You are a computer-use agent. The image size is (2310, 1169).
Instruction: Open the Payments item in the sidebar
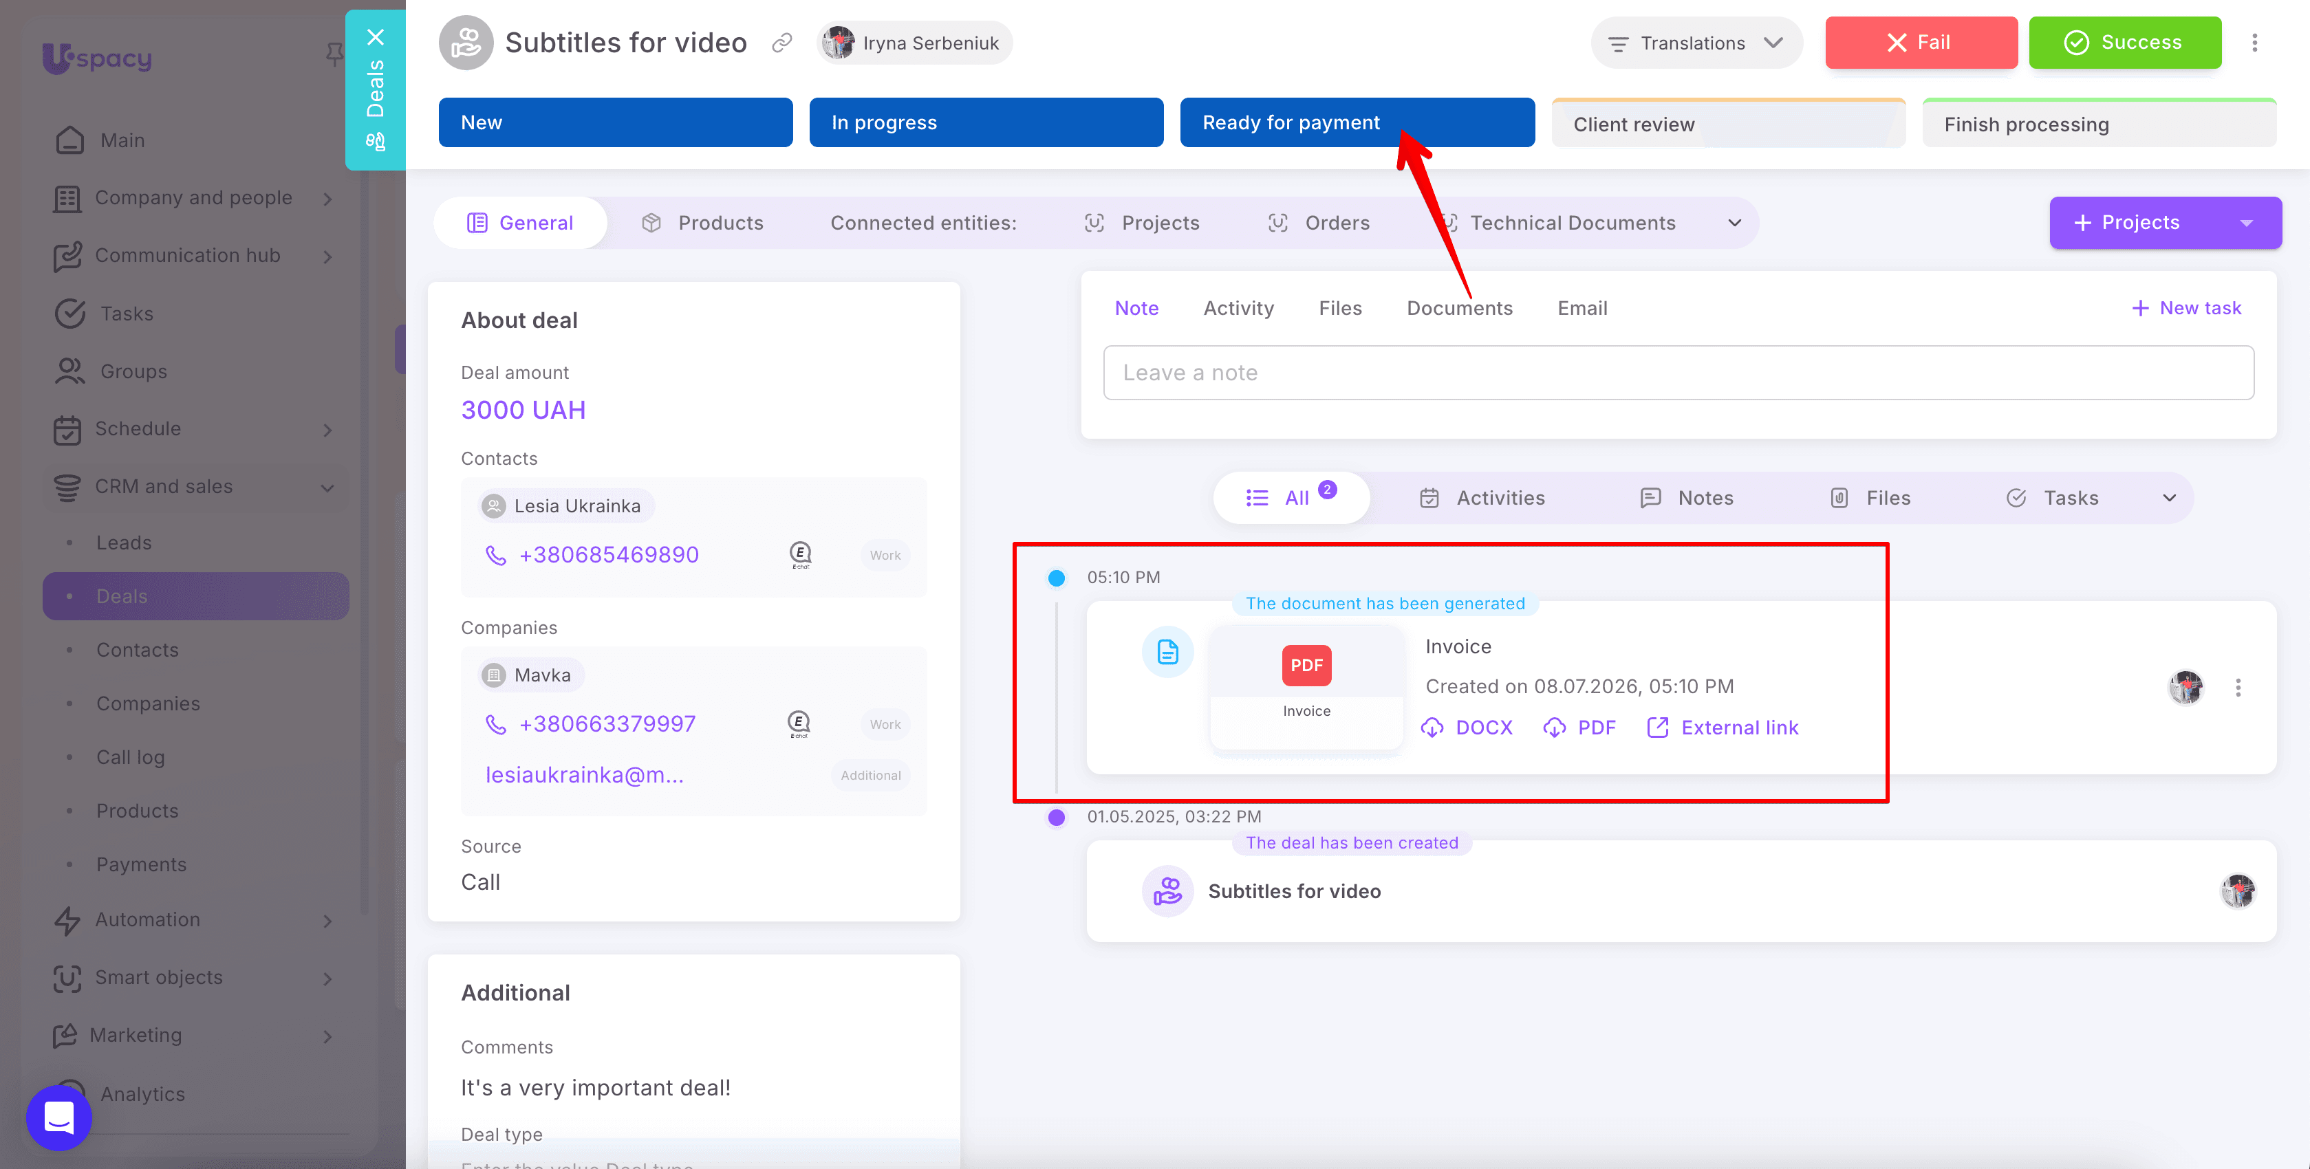coord(142,865)
